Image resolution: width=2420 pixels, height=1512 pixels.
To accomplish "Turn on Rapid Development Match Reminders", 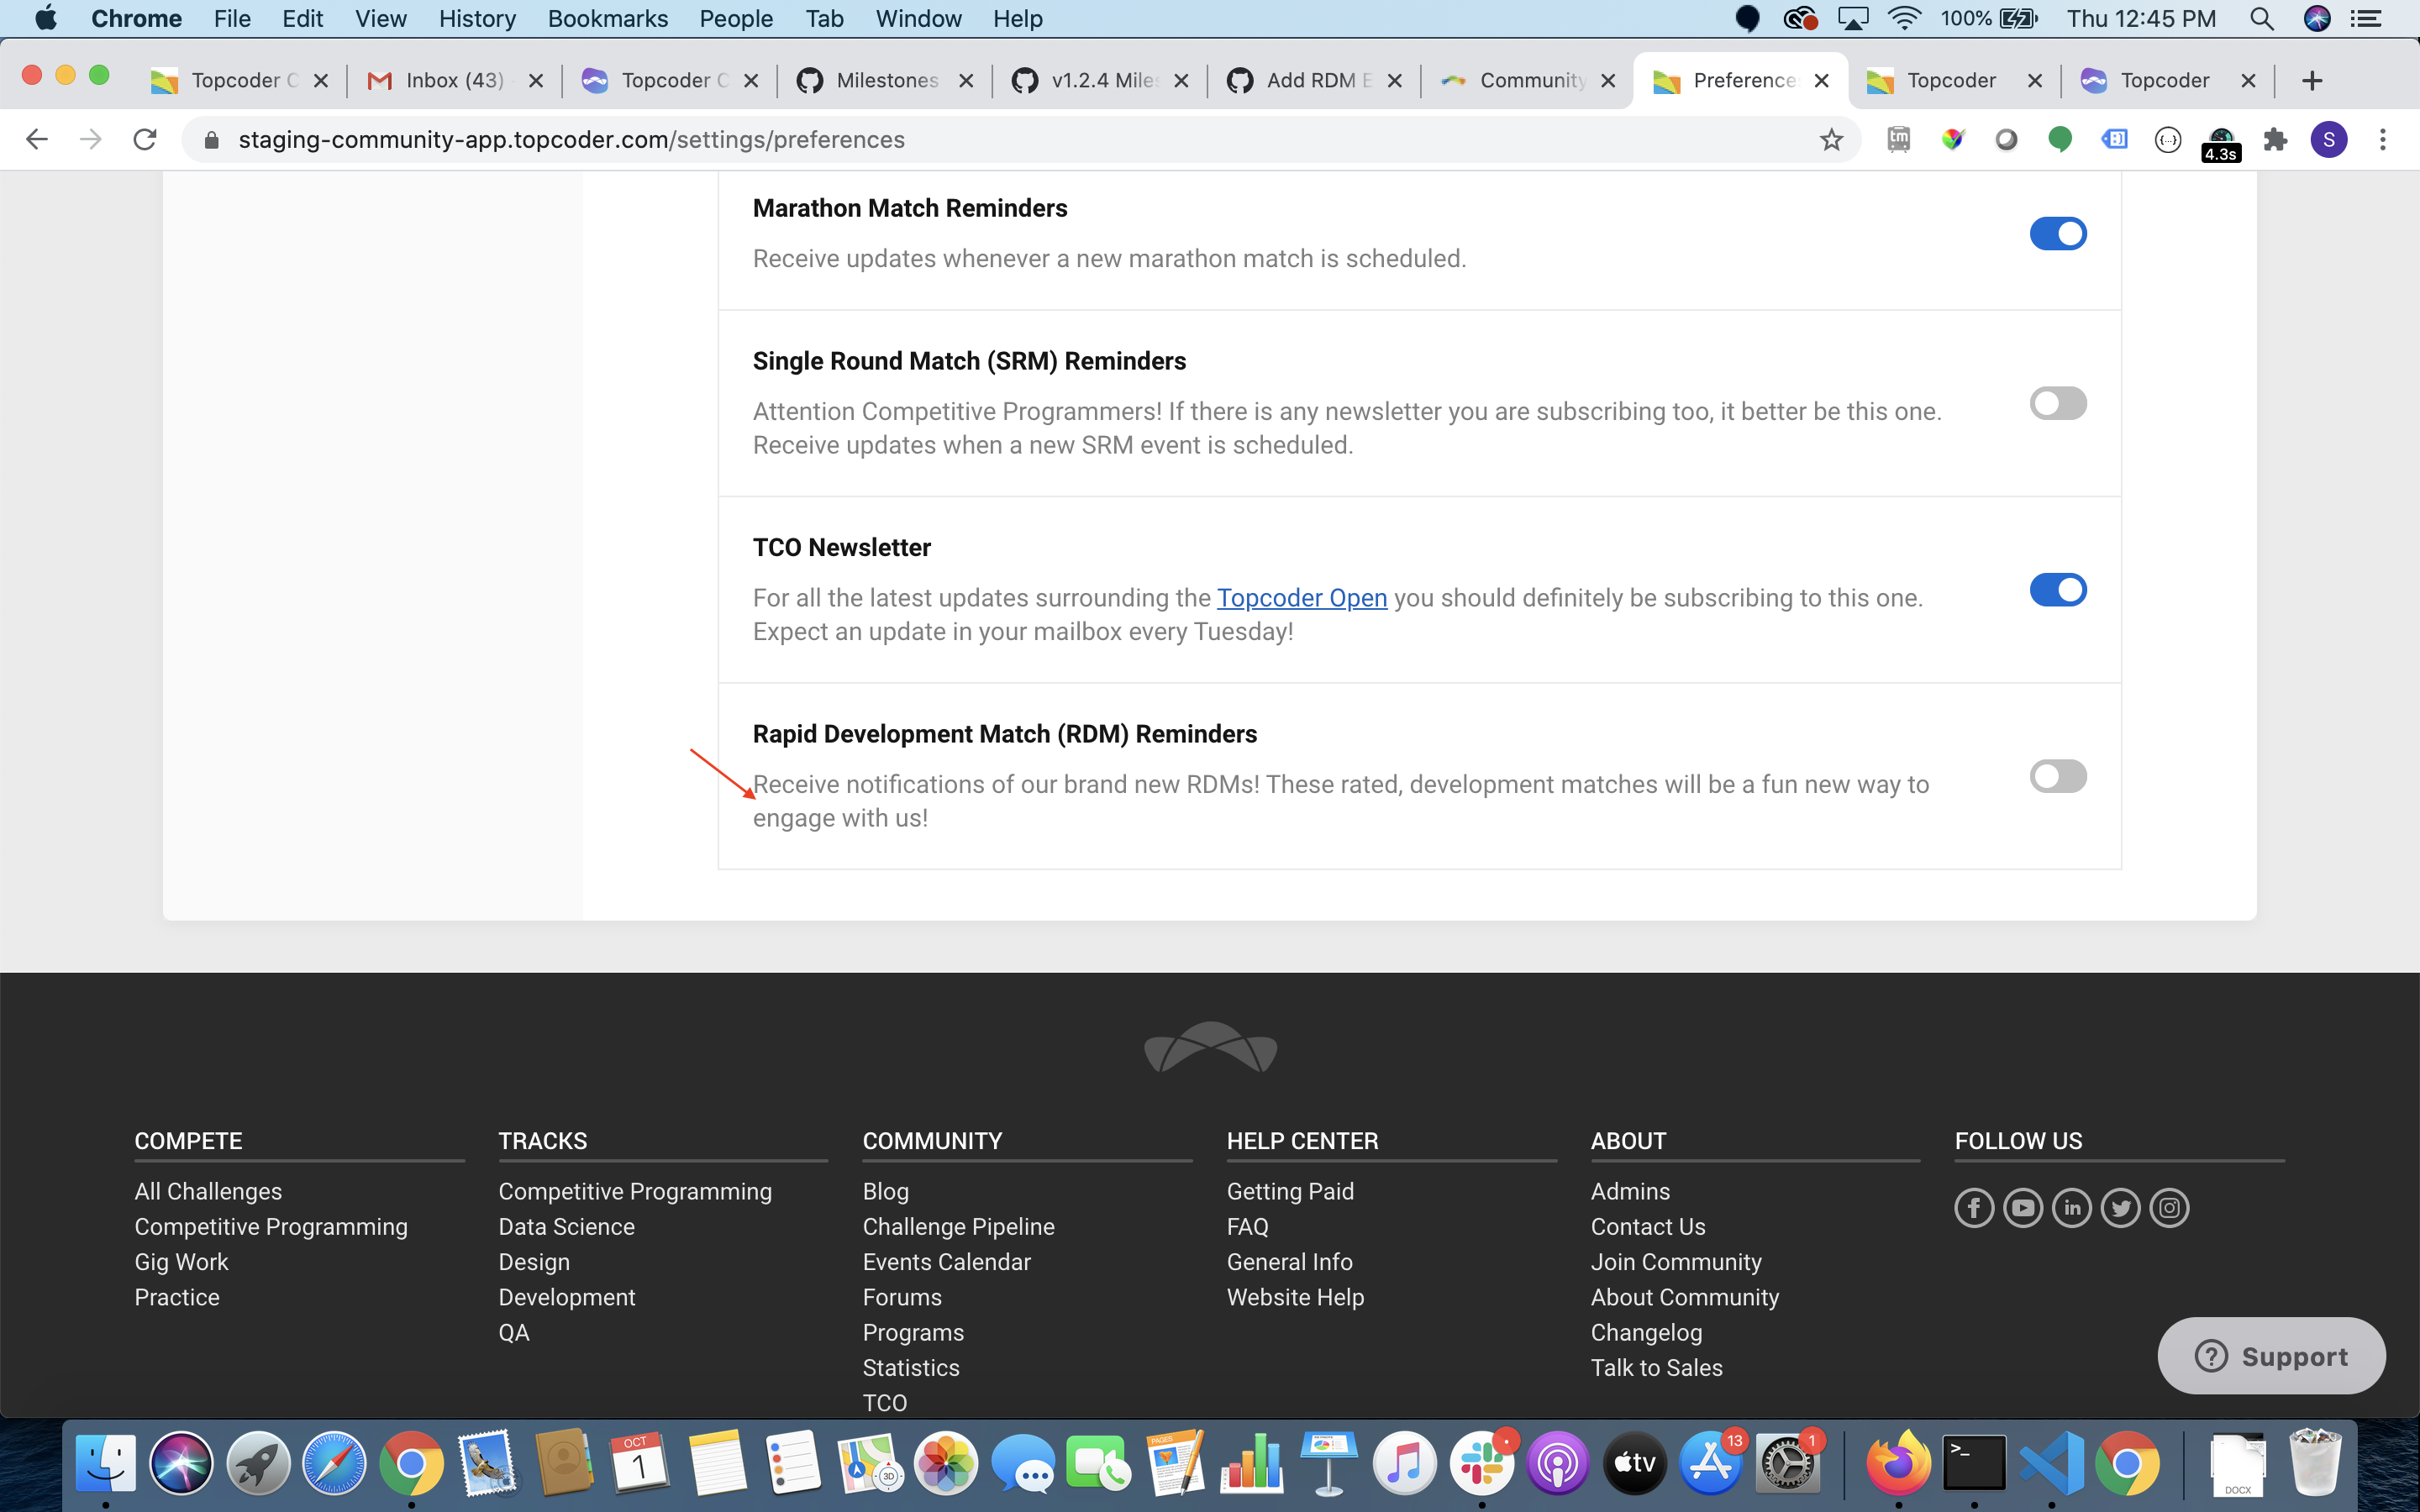I will coord(2057,776).
